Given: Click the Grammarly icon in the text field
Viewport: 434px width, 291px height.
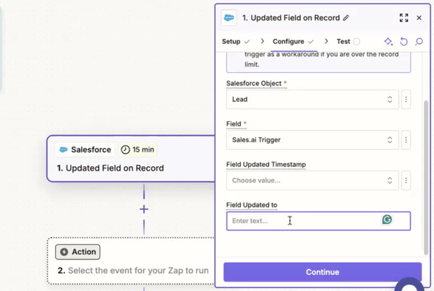Looking at the screenshot, I should pyautogui.click(x=387, y=220).
